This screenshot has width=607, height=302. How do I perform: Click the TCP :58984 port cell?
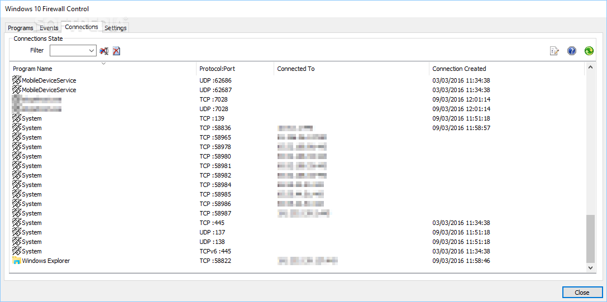215,185
